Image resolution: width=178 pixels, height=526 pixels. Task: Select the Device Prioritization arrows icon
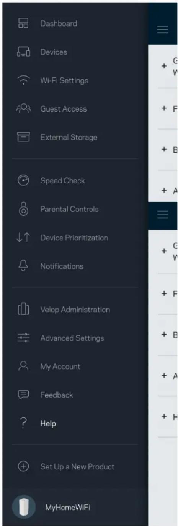pos(23,238)
